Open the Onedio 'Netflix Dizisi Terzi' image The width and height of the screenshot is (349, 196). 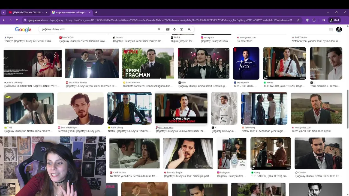(x=318, y=153)
